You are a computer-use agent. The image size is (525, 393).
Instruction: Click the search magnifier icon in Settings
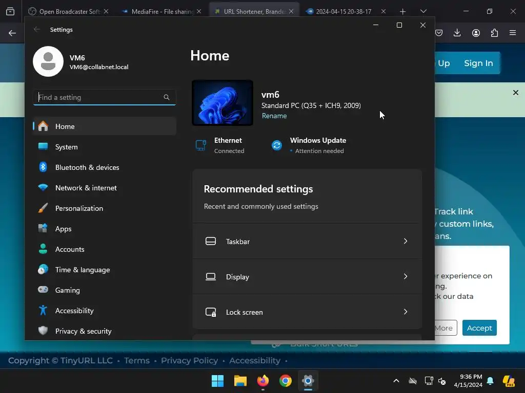(167, 97)
